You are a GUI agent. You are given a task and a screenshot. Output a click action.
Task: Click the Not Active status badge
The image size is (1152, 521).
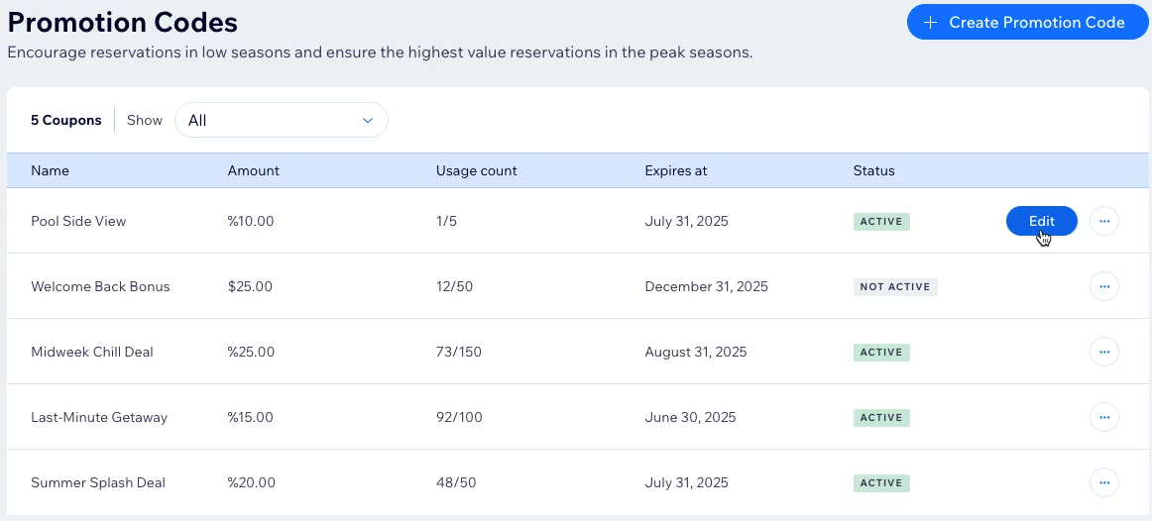[894, 287]
